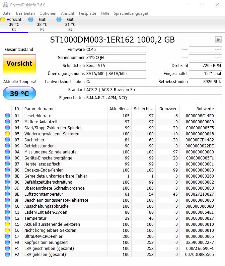Click blue icon of Übergeordnete Schreibvorgänge row
This screenshot has width=225, height=266.
[7, 188]
